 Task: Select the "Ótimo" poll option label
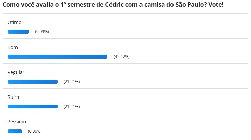[14, 23]
